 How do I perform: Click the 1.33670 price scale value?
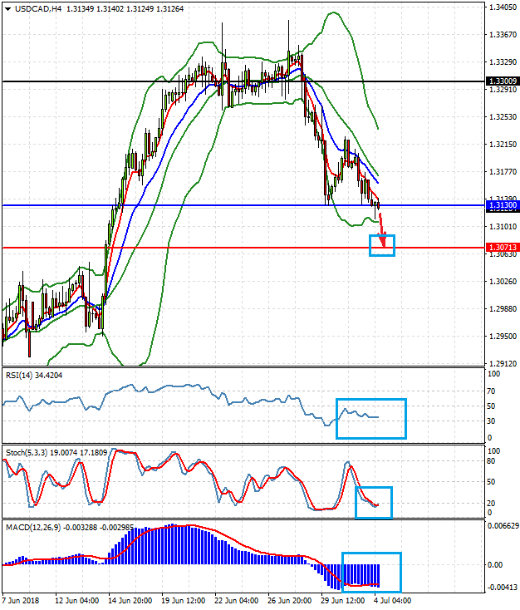pyautogui.click(x=503, y=35)
